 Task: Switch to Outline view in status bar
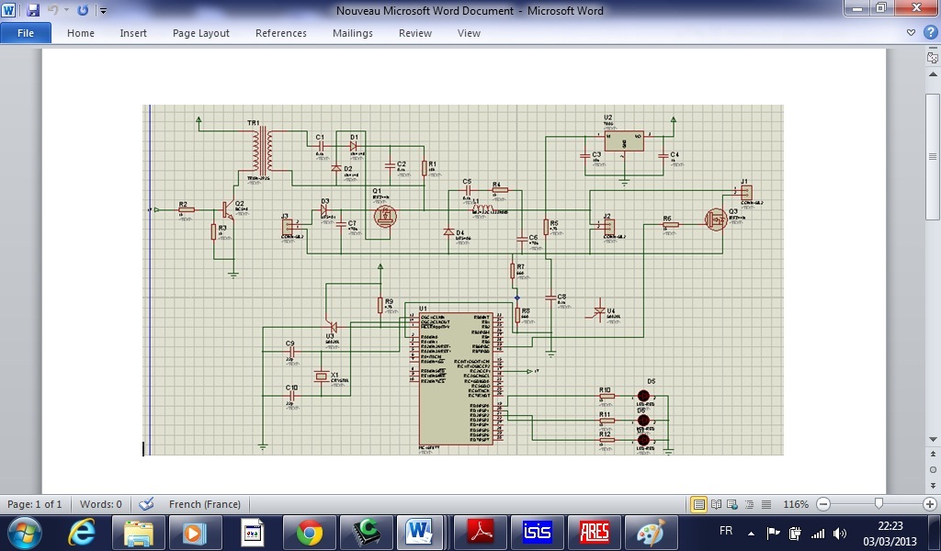747,504
